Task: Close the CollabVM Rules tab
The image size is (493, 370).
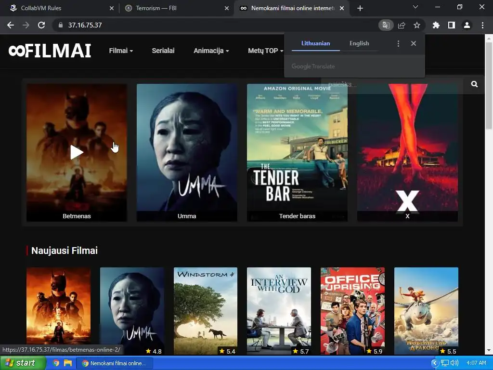Action: pos(112,8)
